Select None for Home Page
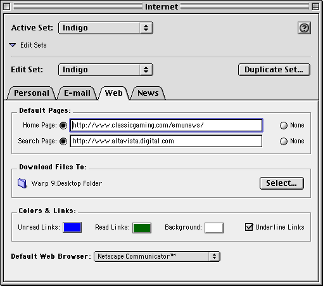Screen dimensions: 323x286 [x=284, y=126]
